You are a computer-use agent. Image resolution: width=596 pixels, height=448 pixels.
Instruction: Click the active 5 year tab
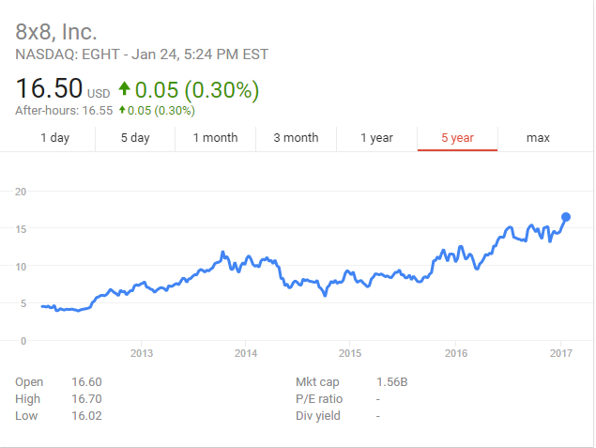[457, 138]
